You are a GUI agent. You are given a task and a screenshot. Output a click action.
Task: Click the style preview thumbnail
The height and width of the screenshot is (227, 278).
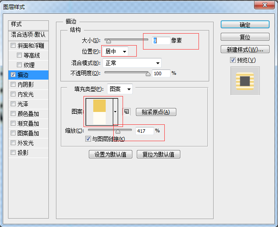click(245, 81)
